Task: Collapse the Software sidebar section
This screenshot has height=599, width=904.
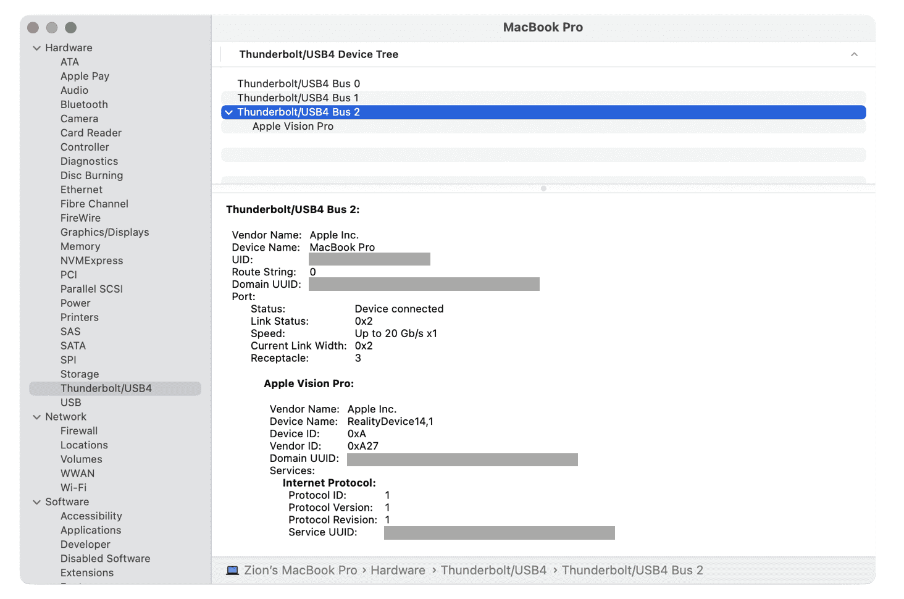Action: coord(37,503)
